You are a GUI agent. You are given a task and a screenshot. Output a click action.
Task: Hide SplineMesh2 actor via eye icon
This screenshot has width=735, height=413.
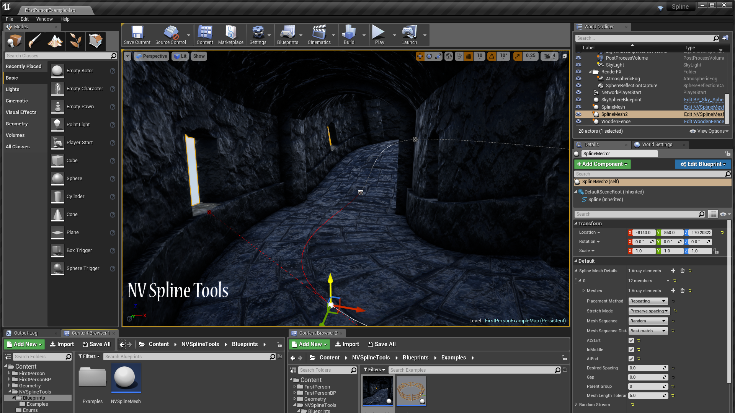(x=578, y=114)
